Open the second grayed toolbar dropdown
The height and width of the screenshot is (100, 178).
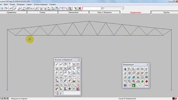pos(122,8)
